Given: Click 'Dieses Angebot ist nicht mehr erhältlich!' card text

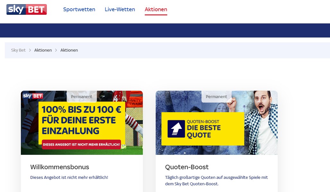Looking at the screenshot, I should 69,177.
